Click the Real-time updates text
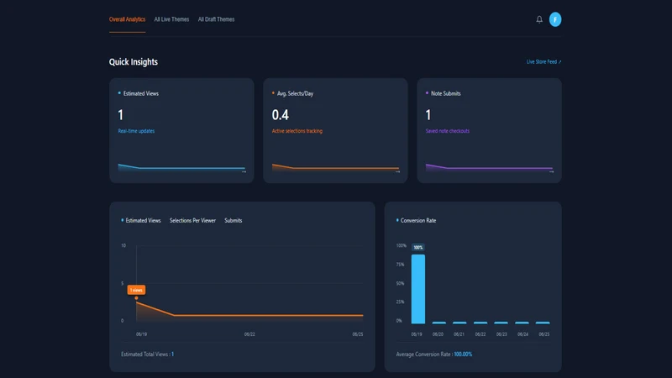The image size is (672, 378). [x=136, y=131]
